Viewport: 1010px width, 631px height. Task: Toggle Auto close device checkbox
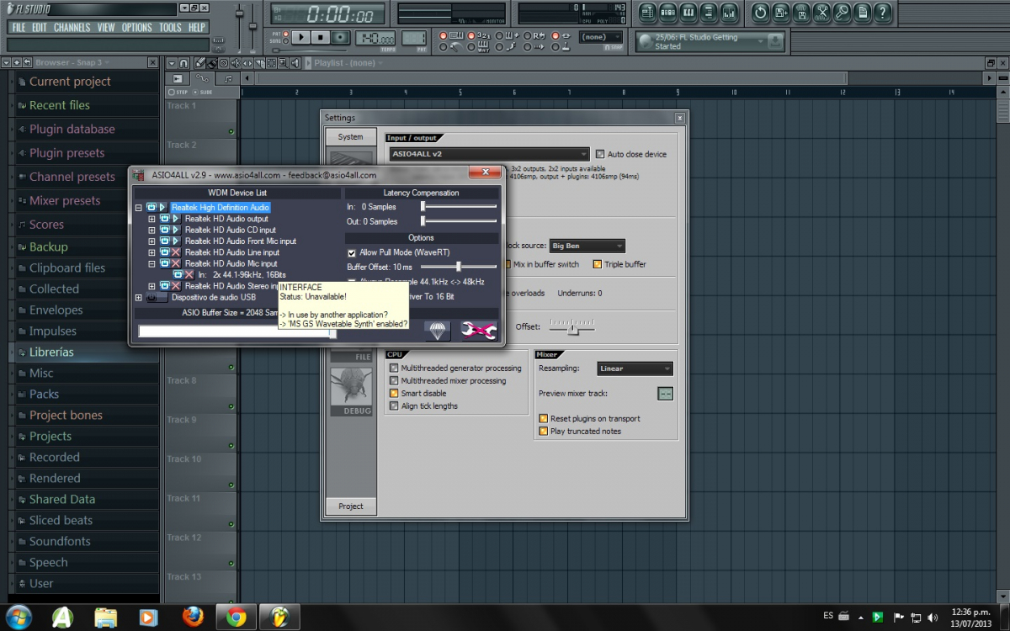600,154
